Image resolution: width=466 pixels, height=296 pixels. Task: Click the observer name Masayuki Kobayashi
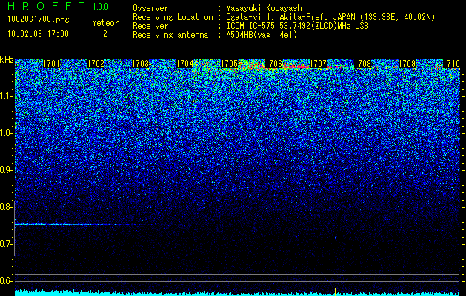tap(266, 8)
